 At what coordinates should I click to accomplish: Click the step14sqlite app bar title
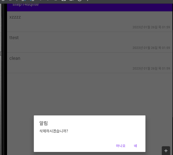coord(25,5)
